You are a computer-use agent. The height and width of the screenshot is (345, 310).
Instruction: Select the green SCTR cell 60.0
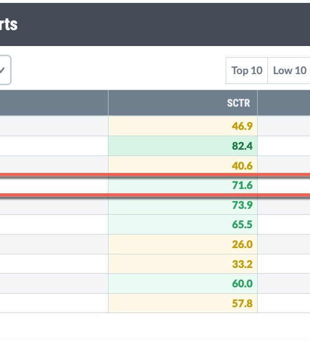coord(242,283)
